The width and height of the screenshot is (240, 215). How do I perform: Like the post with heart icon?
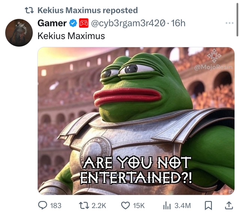(x=126, y=206)
